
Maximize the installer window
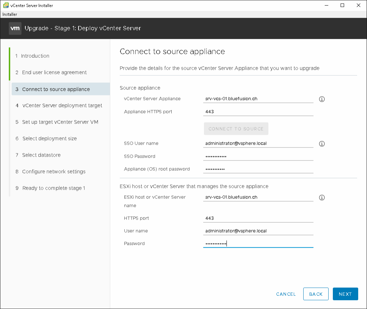342,6
